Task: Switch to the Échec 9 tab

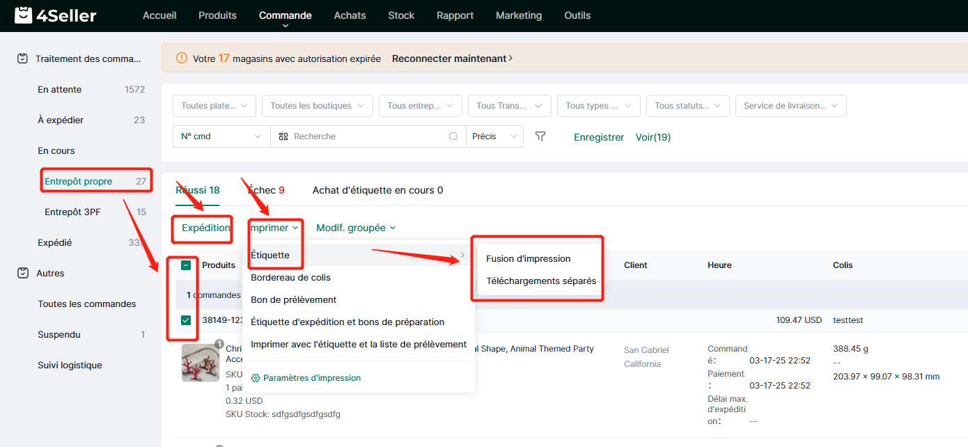Action: tap(266, 190)
